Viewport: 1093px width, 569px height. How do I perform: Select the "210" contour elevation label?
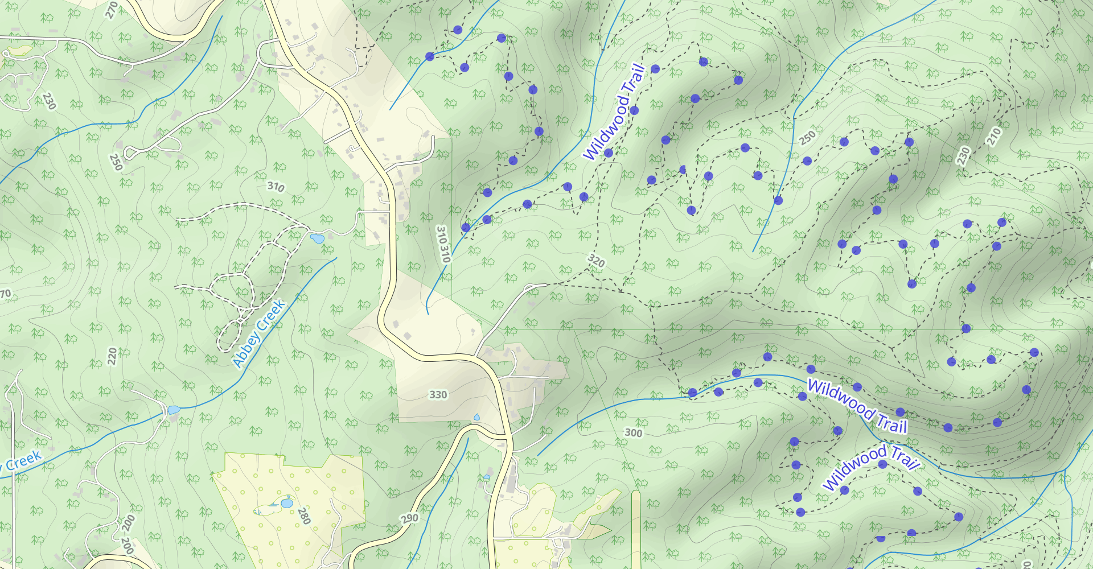tap(994, 137)
